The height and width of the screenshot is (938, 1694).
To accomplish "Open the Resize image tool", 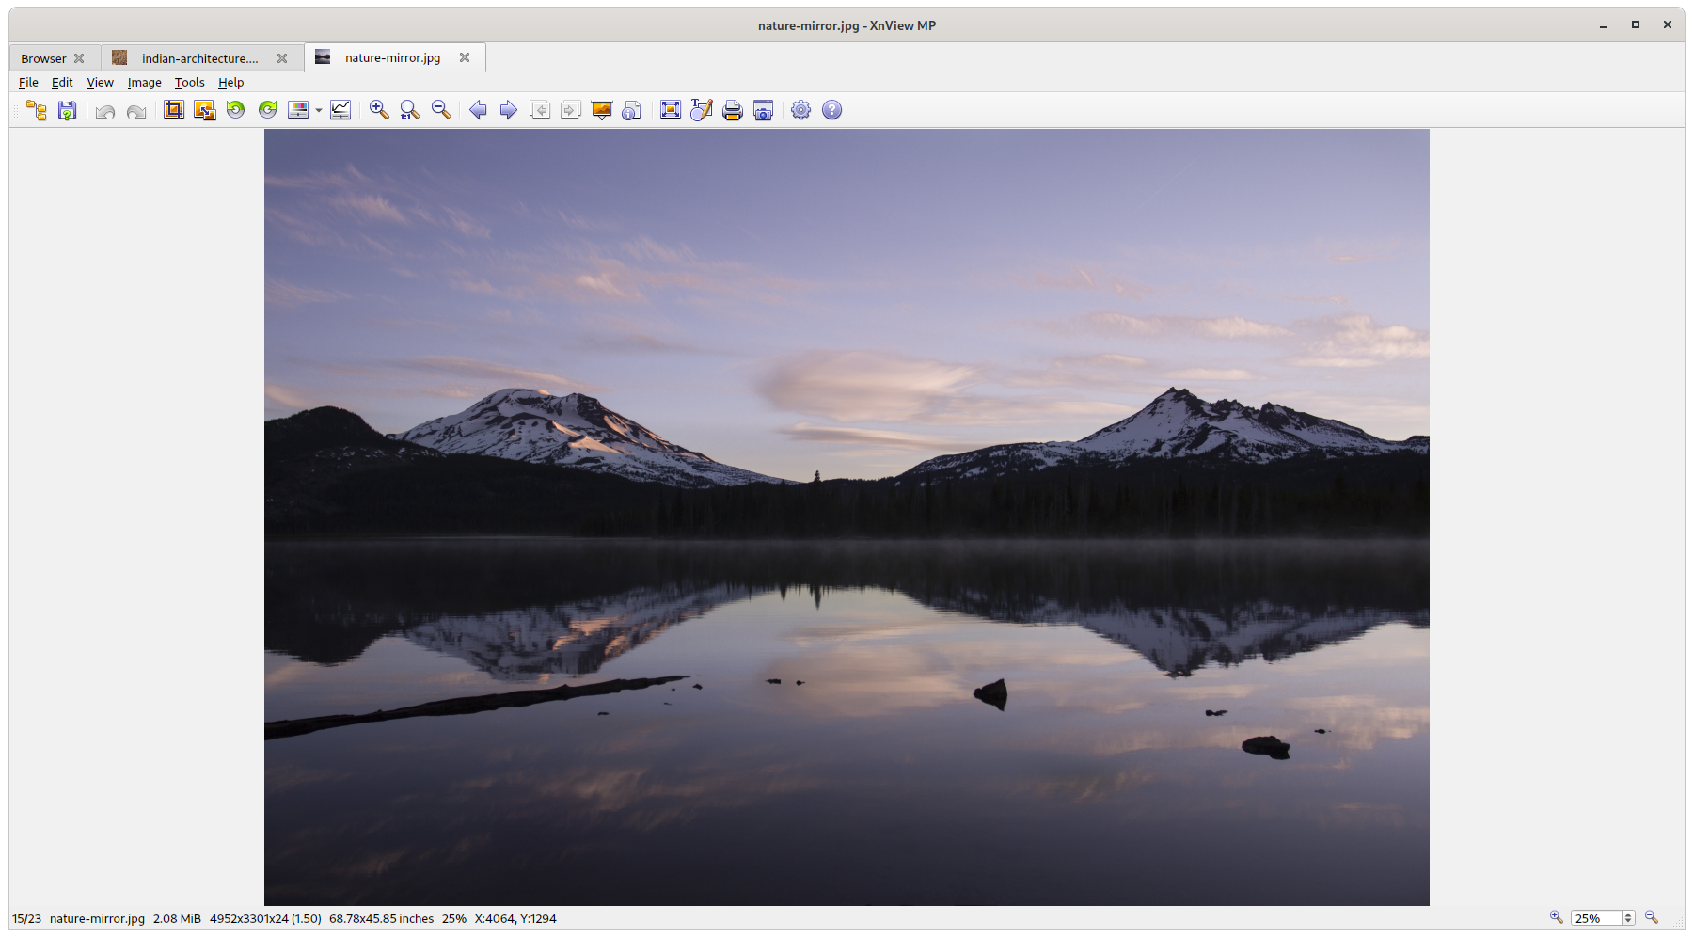I will tap(204, 110).
